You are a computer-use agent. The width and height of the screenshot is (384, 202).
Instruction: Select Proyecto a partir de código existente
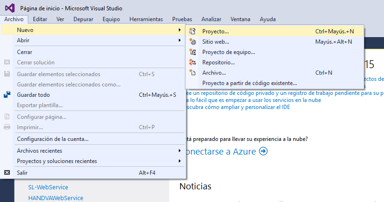click(274, 83)
